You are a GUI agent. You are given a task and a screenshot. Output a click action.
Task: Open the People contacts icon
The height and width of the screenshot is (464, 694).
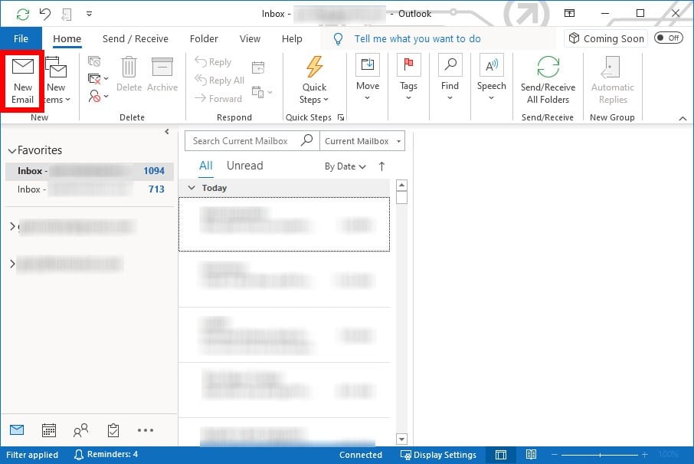pyautogui.click(x=80, y=430)
